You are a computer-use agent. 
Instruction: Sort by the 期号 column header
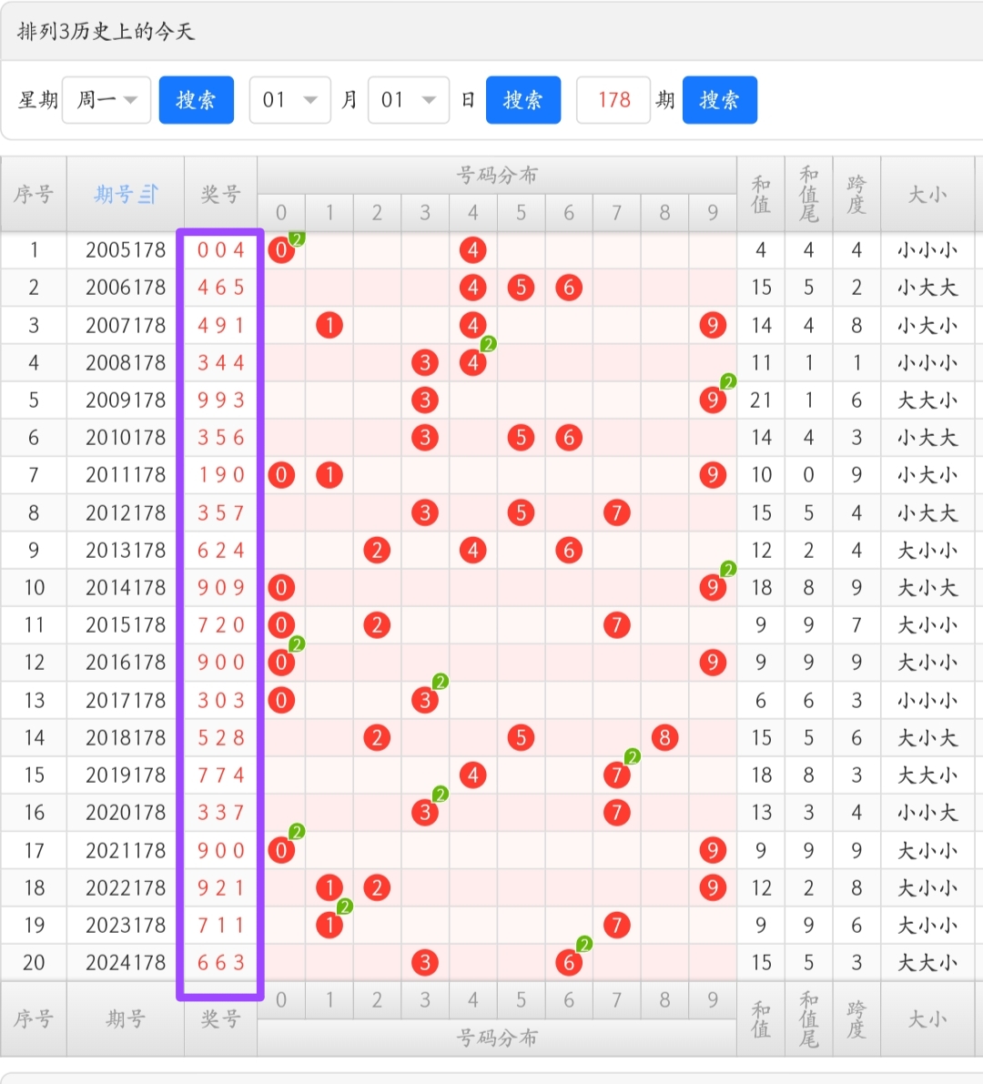point(126,194)
